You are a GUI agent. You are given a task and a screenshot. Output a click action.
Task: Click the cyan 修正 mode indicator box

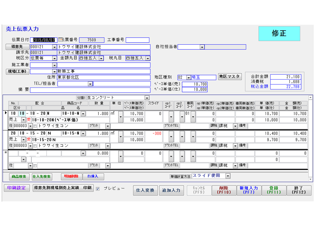point(279,34)
